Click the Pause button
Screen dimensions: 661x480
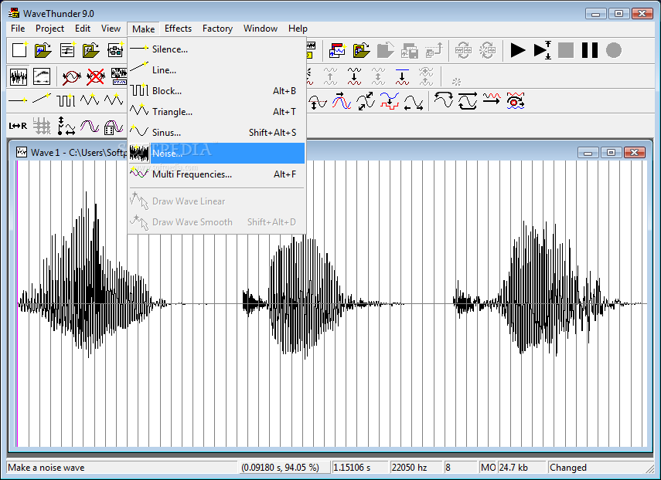click(590, 50)
